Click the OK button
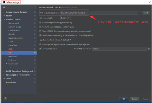The width and height of the screenshot is (152, 103). pos(124,99)
